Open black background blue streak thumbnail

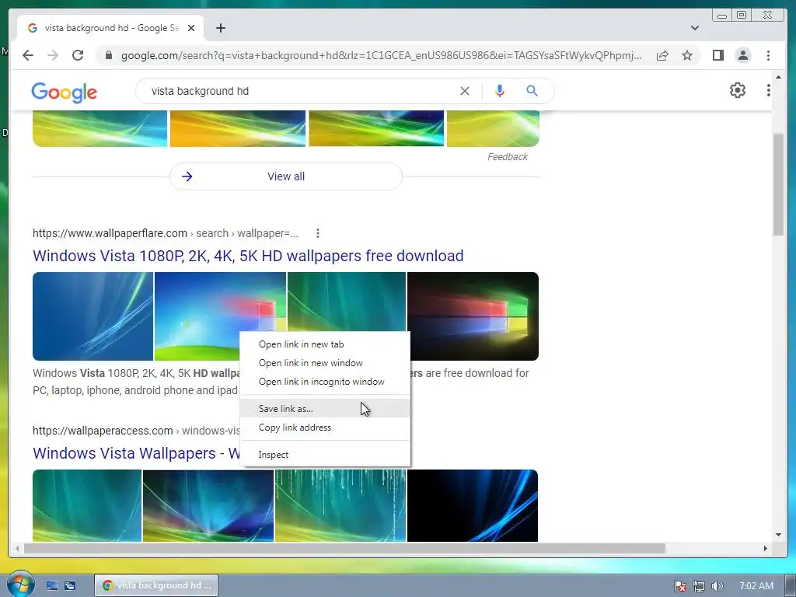[472, 505]
